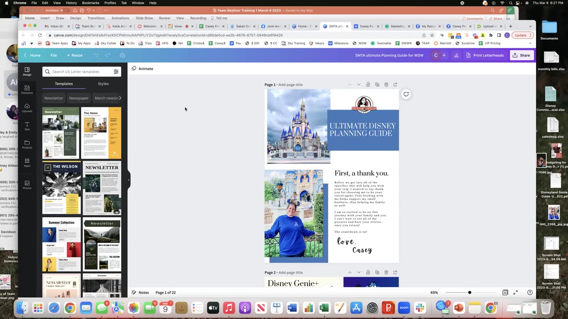This screenshot has width=568, height=319.
Task: Open the Insights chart icon
Action: (x=456, y=55)
